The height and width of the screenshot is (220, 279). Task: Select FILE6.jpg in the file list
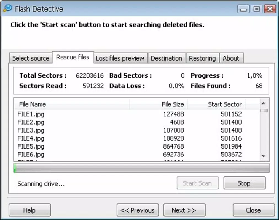pos(31,155)
